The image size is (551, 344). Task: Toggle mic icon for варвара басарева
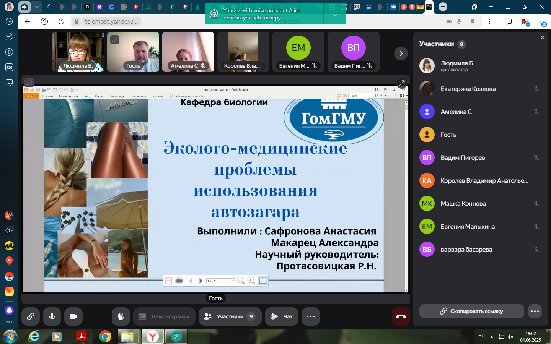tap(536, 249)
